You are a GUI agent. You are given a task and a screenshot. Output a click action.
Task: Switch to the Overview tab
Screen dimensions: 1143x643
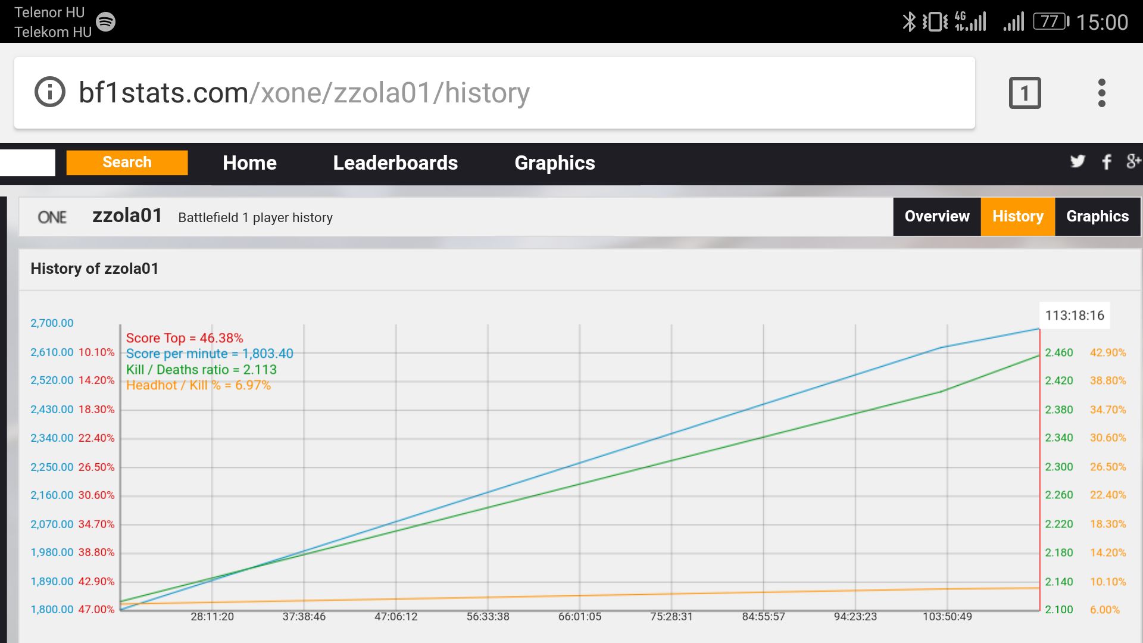coord(936,217)
